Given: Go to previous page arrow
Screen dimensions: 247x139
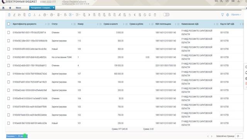Looking at the screenshot, I should pyautogui.click(x=208, y=136).
